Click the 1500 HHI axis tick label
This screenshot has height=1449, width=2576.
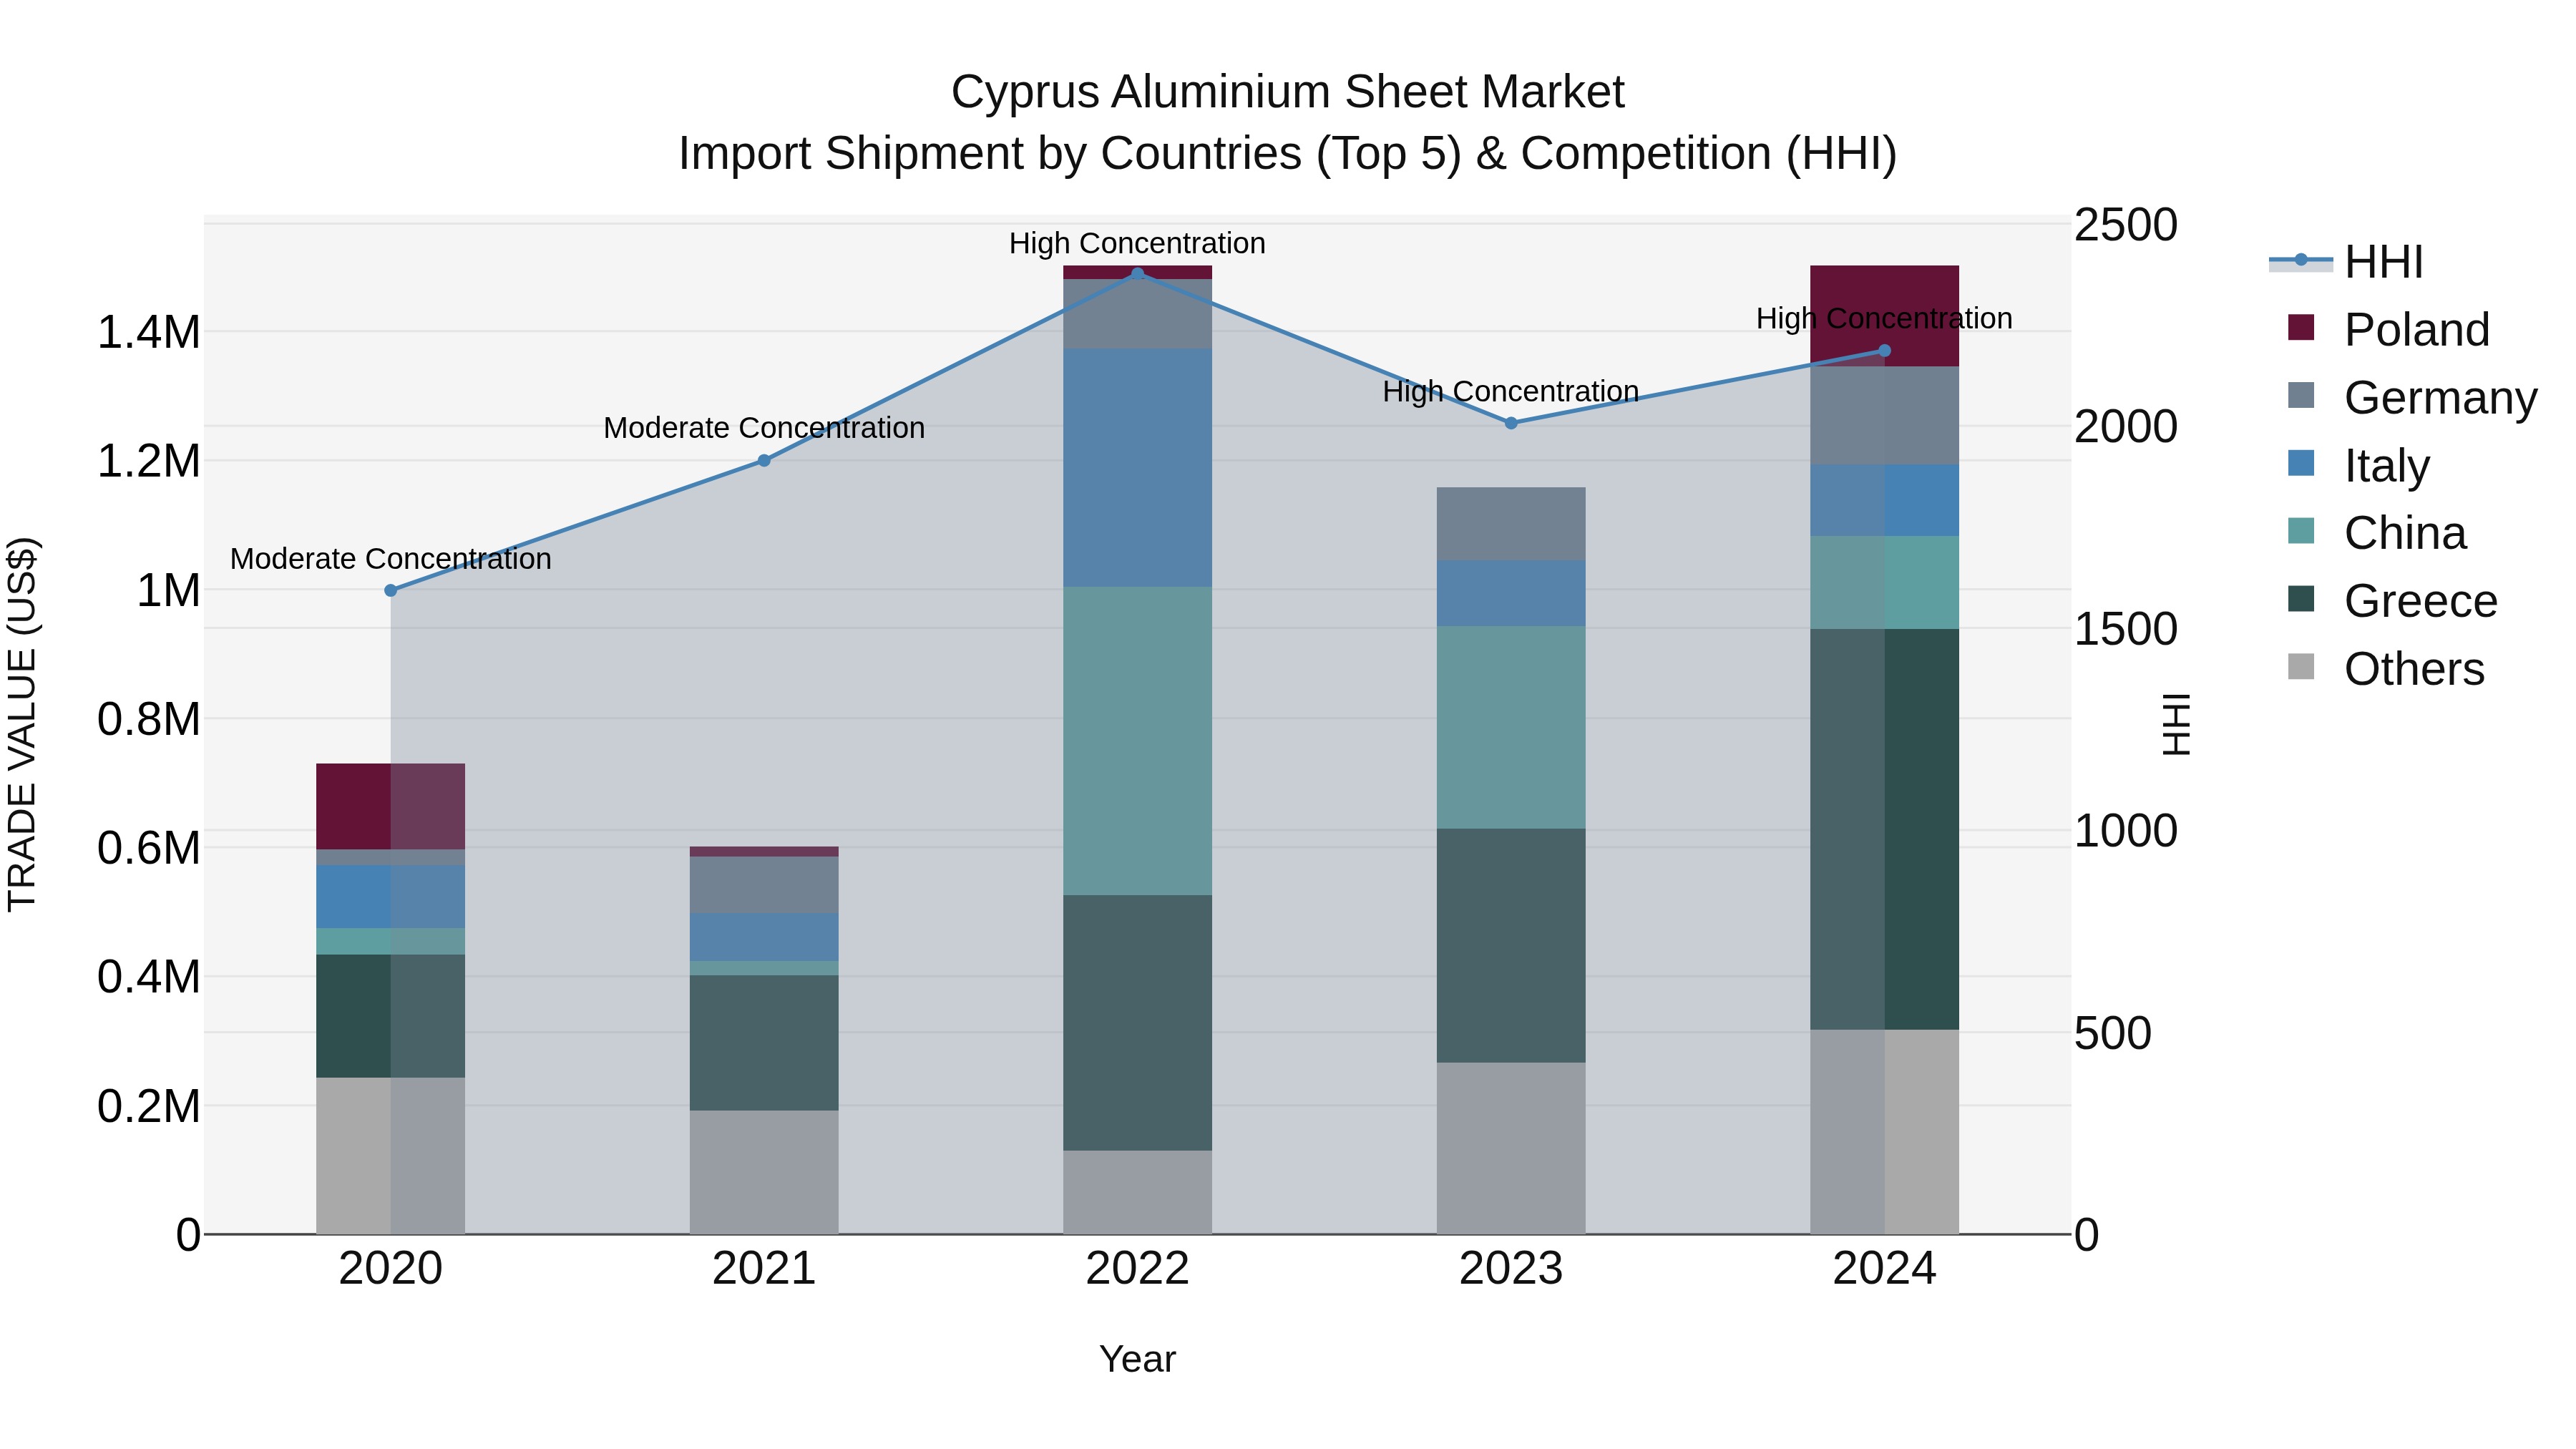click(x=2125, y=629)
